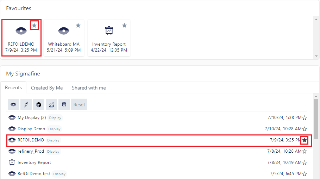Image resolution: width=320 pixels, height=179 pixels.
Task: Click the eye icon beside refinery_Prod
Action: (x=12, y=151)
